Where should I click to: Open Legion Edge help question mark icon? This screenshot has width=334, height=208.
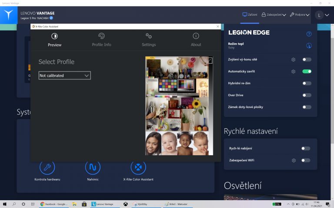point(309,34)
